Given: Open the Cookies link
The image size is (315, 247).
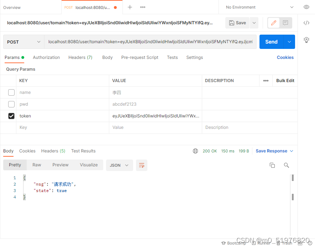Looking at the screenshot, I should (285, 57).
